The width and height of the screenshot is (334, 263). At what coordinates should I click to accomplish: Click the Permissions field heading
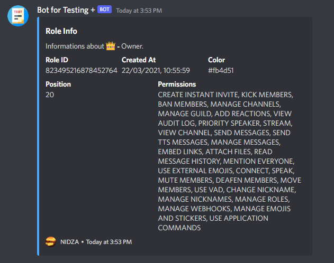pyautogui.click(x=177, y=84)
